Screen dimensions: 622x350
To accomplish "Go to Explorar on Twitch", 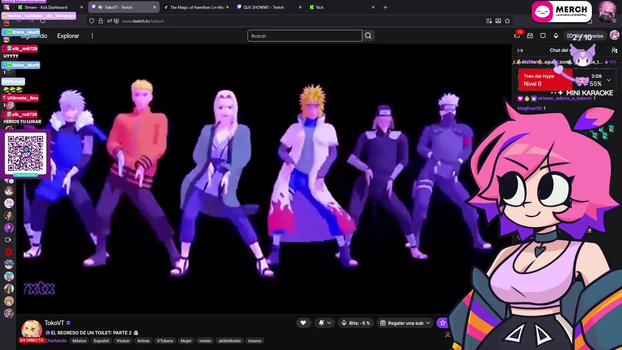I will point(68,35).
